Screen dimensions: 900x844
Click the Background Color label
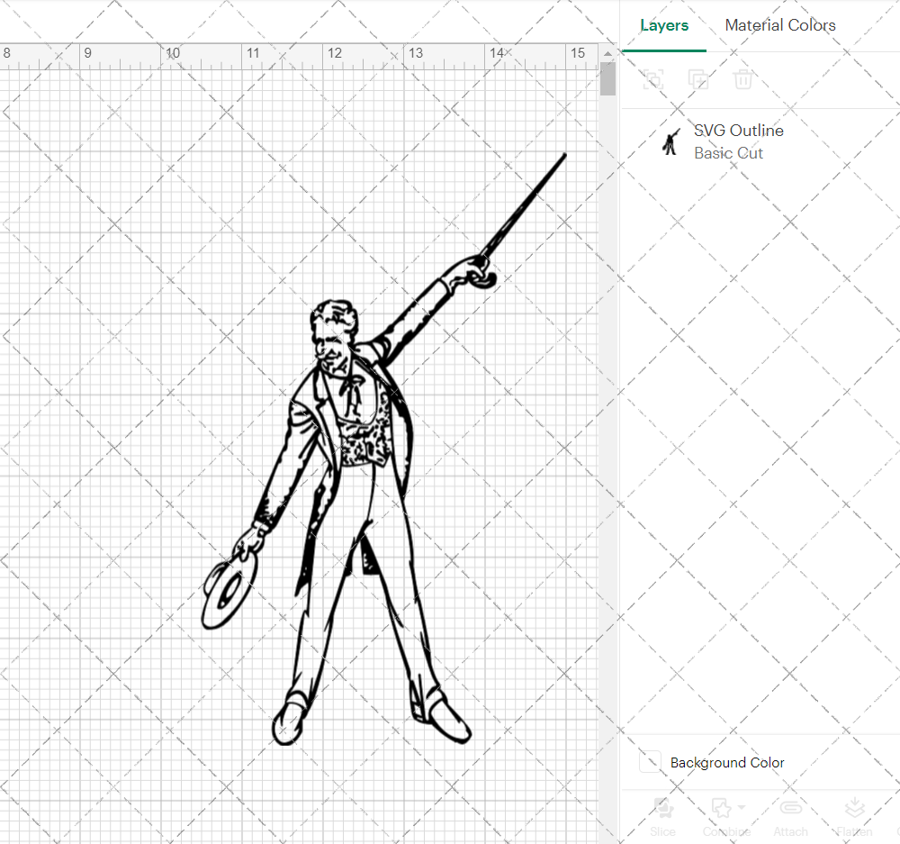pyautogui.click(x=727, y=762)
